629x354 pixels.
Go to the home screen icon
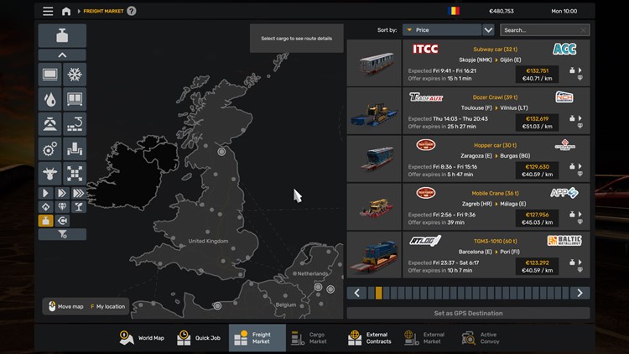coord(66,11)
